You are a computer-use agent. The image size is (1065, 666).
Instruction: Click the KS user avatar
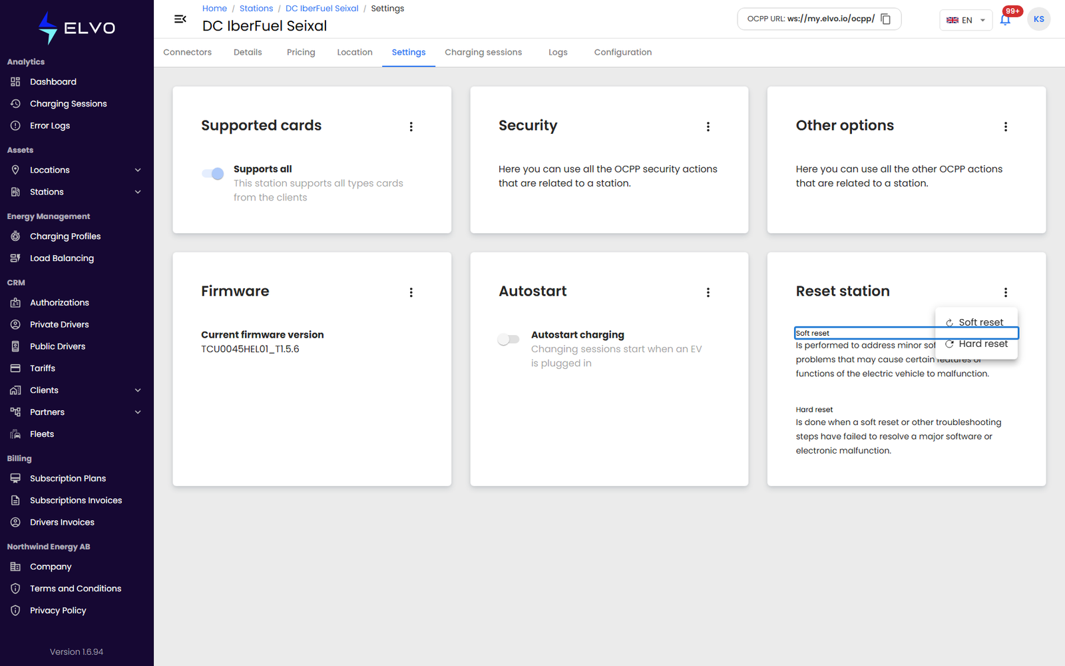[1039, 19]
